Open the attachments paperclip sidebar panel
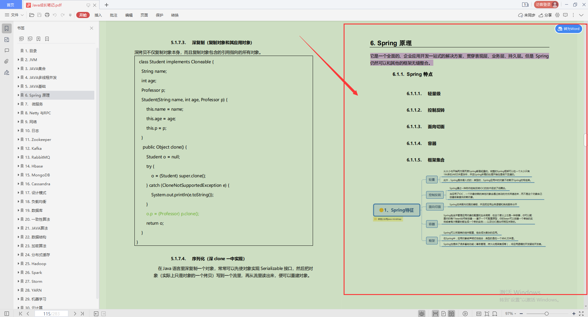The width and height of the screenshot is (588, 317). [x=6, y=61]
